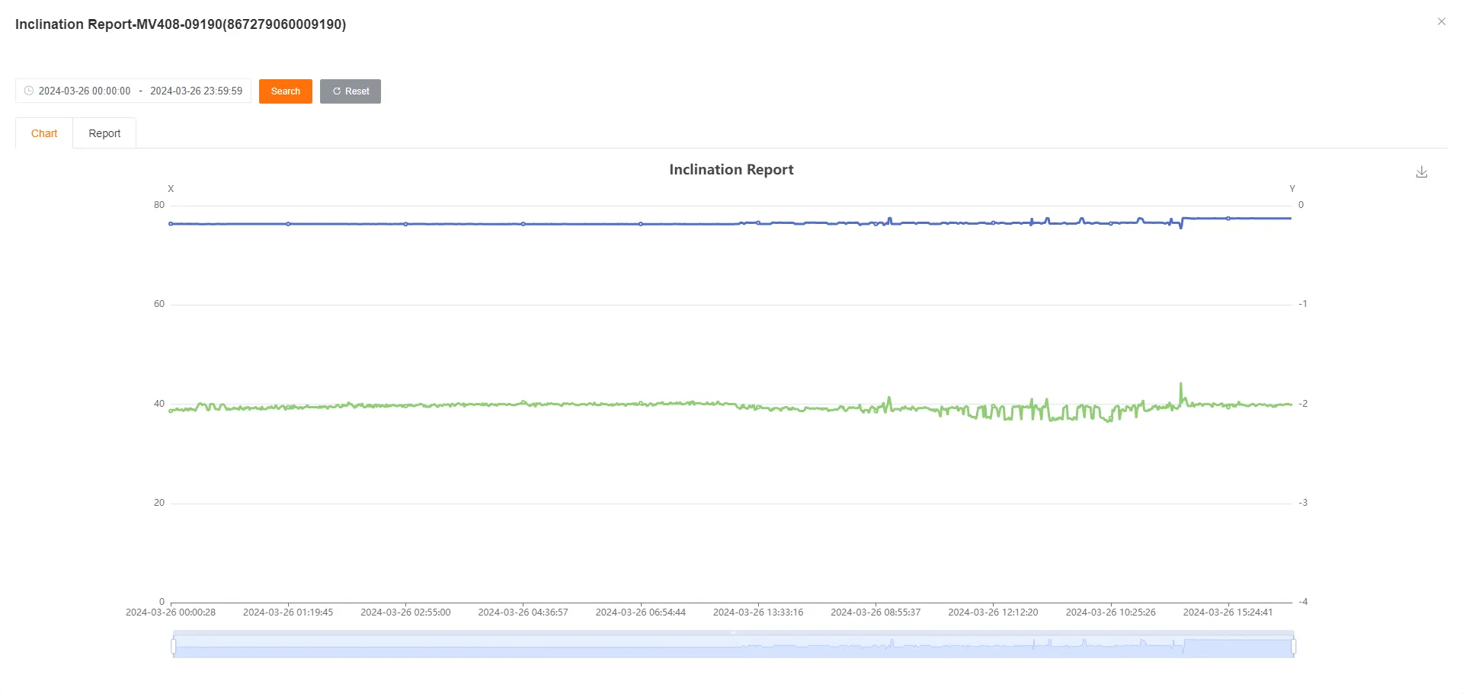Click the clock icon in date range field
This screenshot has width=1463, height=694.
(29, 91)
